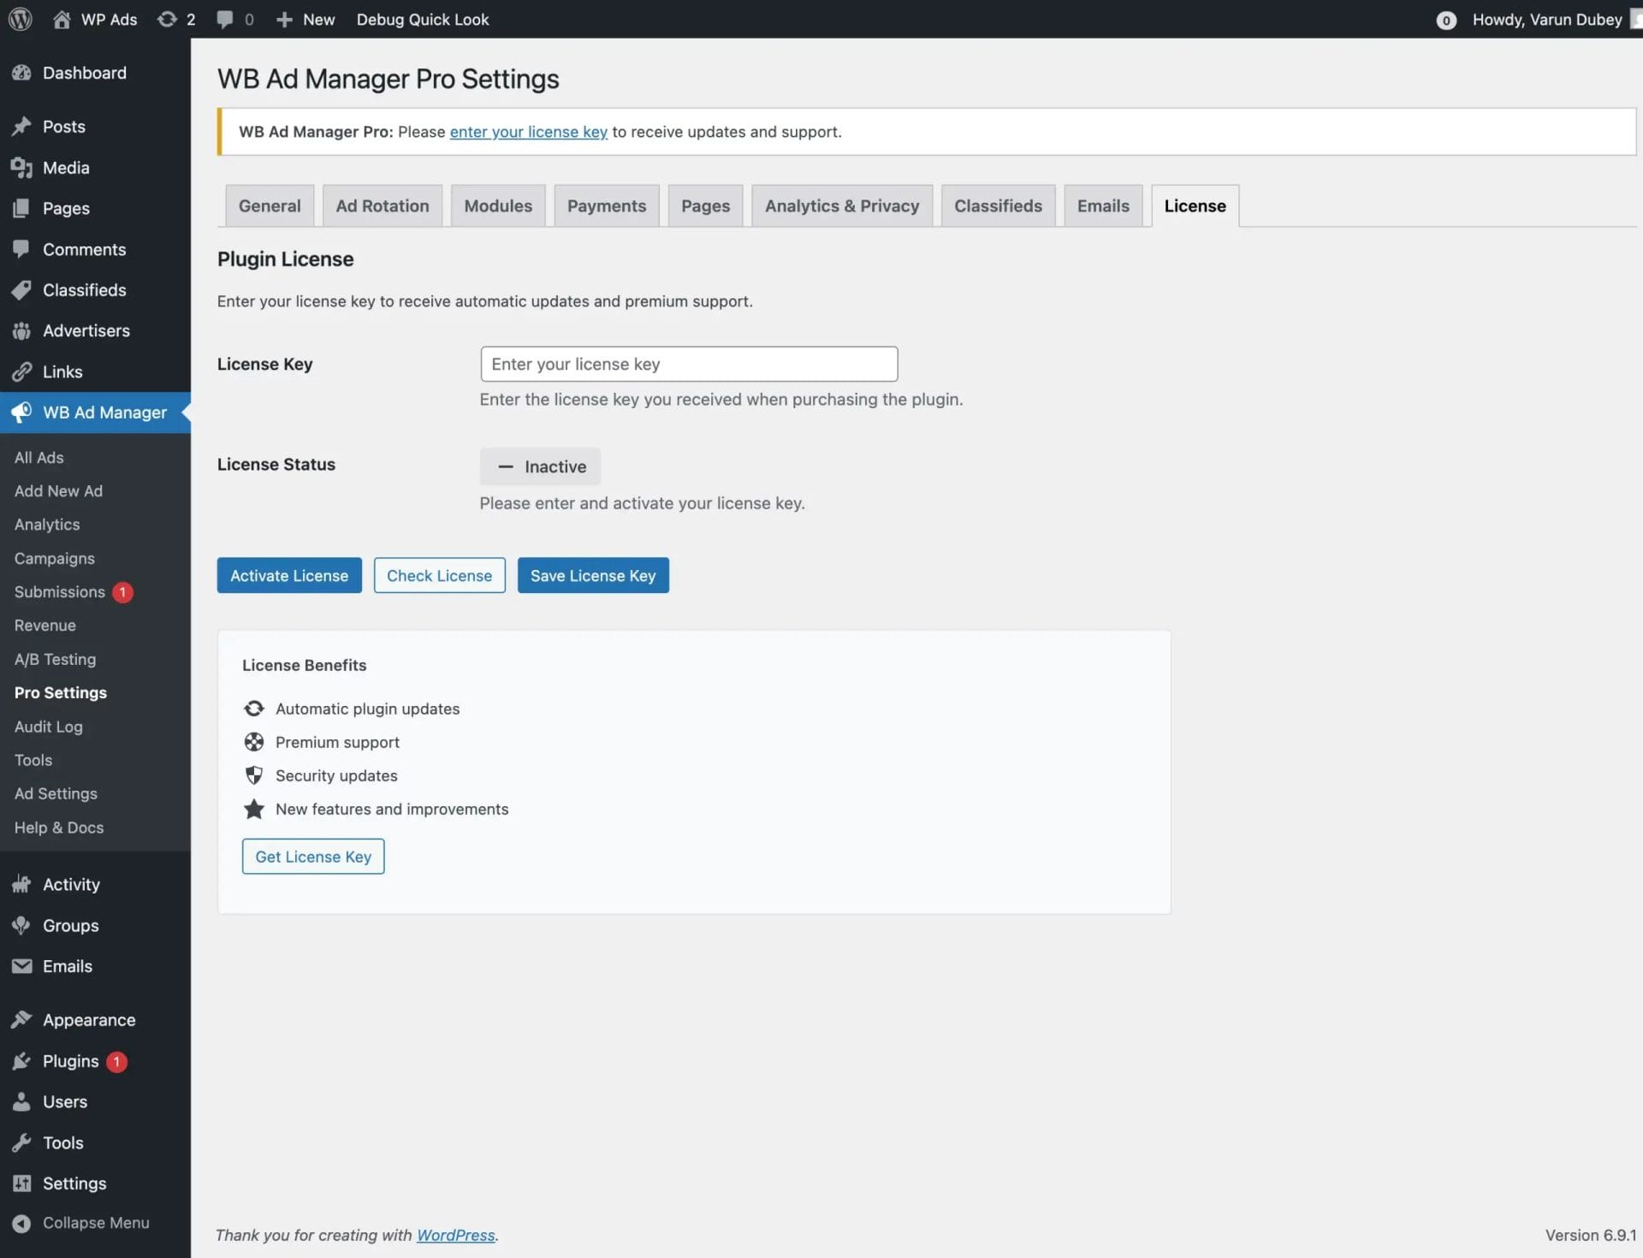Image resolution: width=1643 pixels, height=1258 pixels.
Task: Go to the Payments tab
Action: coord(607,205)
